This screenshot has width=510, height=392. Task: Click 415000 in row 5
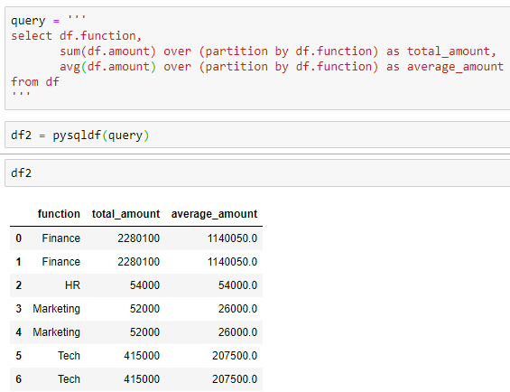tap(142, 356)
